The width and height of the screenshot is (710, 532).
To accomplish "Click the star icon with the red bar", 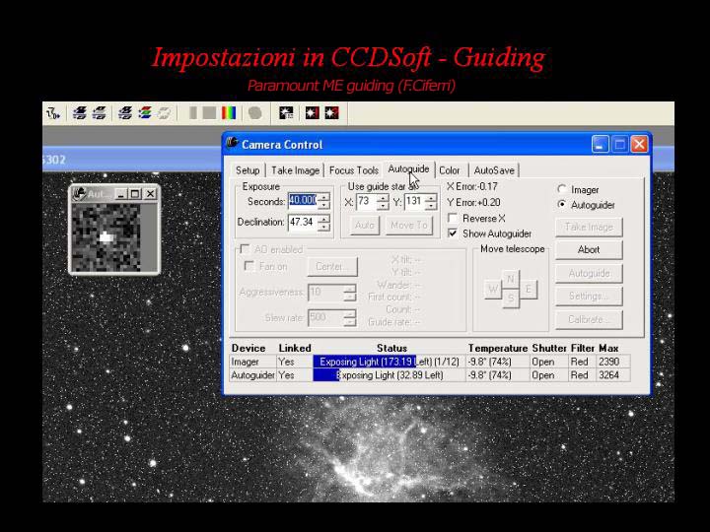I will coord(312,112).
